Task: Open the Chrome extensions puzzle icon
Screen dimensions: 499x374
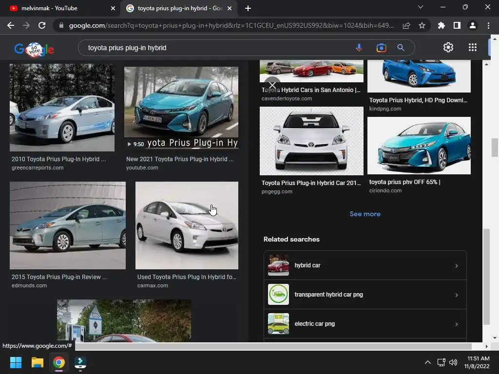Action: (x=441, y=25)
